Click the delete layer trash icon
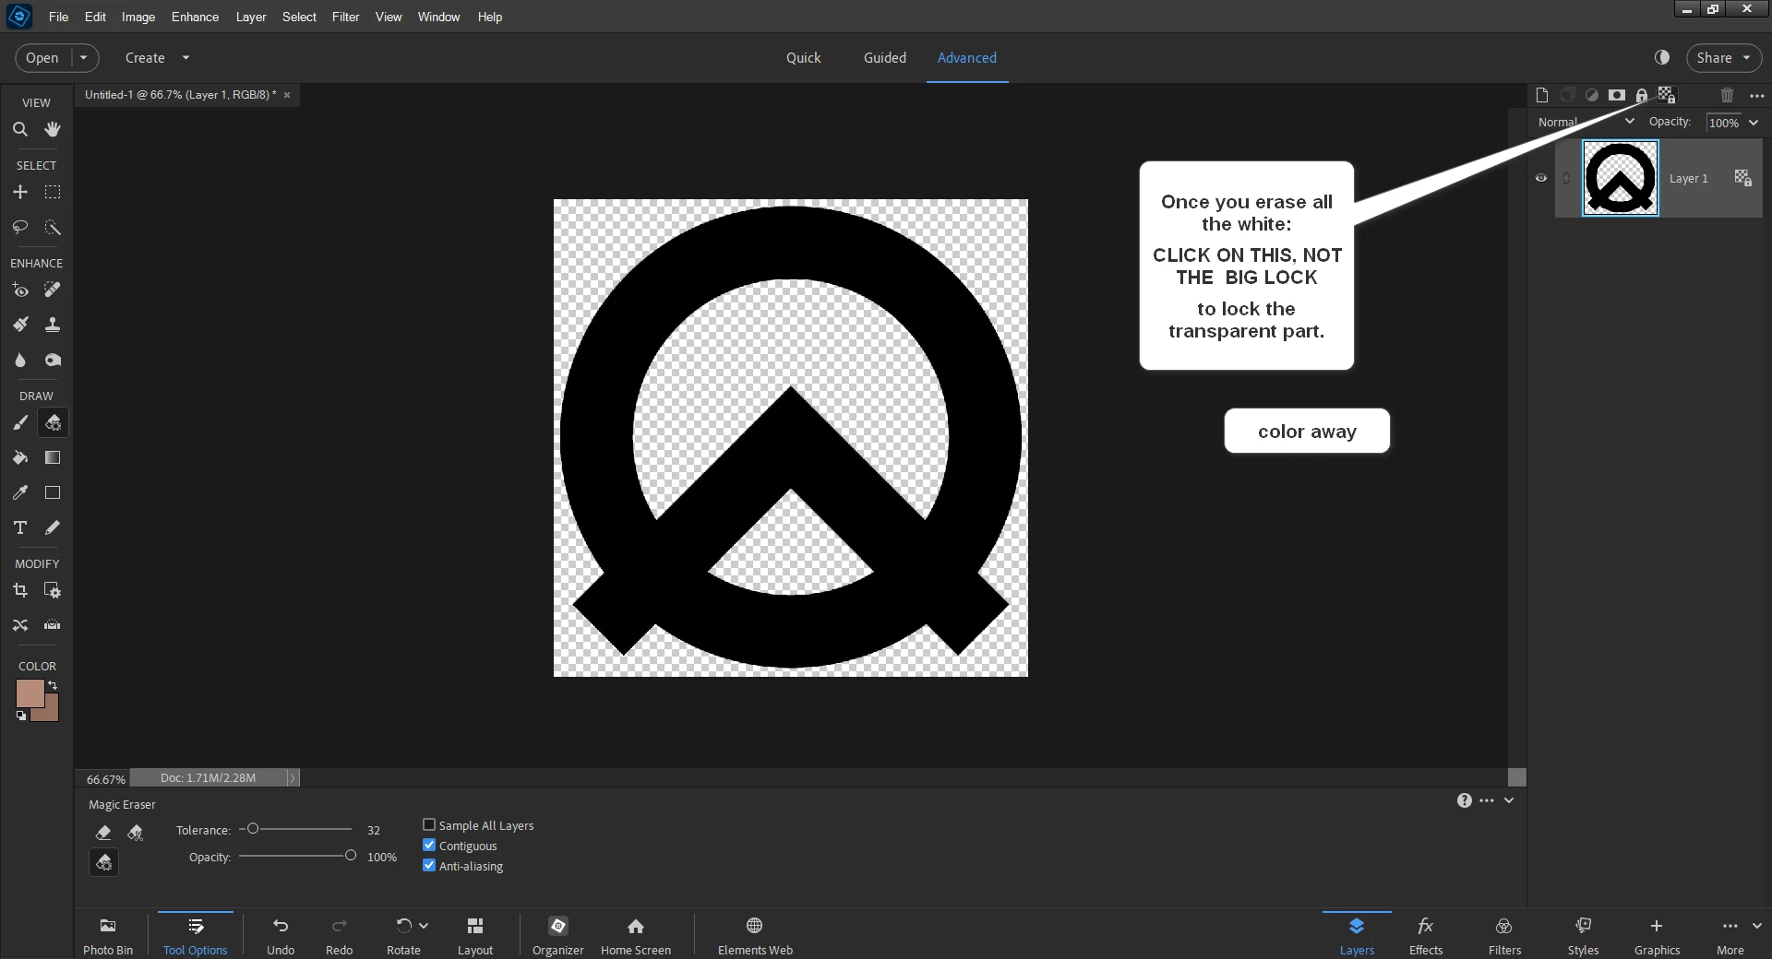This screenshot has height=959, width=1772. pyautogui.click(x=1727, y=95)
